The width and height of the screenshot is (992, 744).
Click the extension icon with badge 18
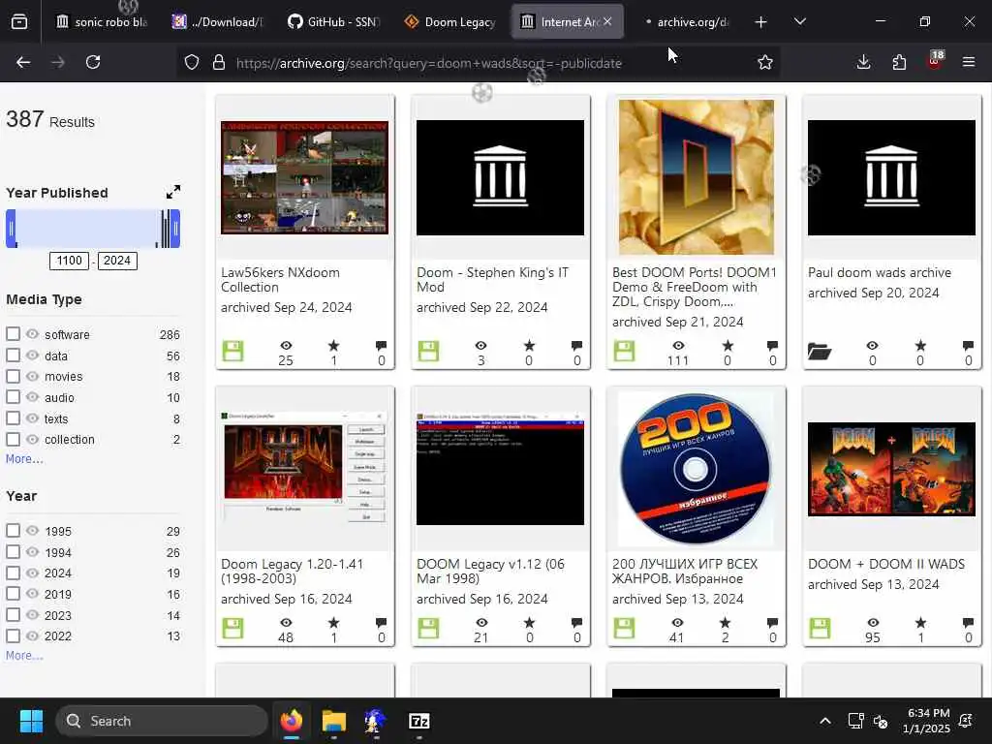[935, 60]
